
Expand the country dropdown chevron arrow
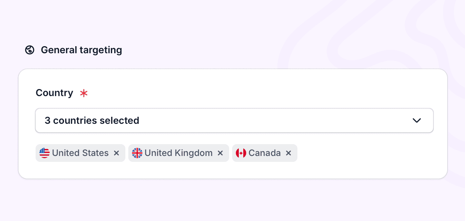417,120
